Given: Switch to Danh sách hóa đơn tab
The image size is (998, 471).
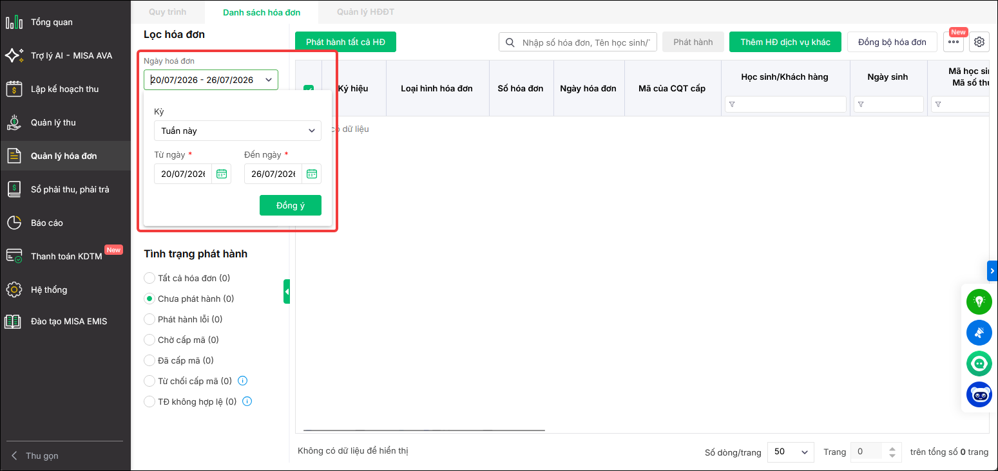Looking at the screenshot, I should pos(262,12).
